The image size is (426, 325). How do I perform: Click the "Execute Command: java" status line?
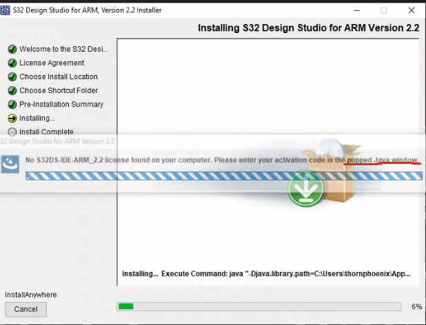pos(266,274)
